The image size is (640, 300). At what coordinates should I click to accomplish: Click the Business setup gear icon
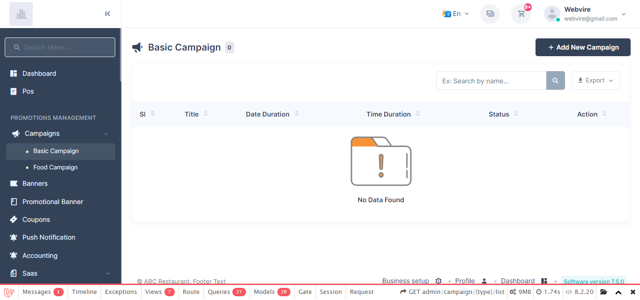tap(439, 281)
